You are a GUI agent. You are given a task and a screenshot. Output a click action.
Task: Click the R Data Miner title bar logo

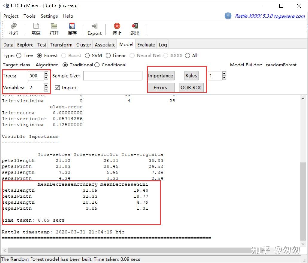(x=6, y=6)
